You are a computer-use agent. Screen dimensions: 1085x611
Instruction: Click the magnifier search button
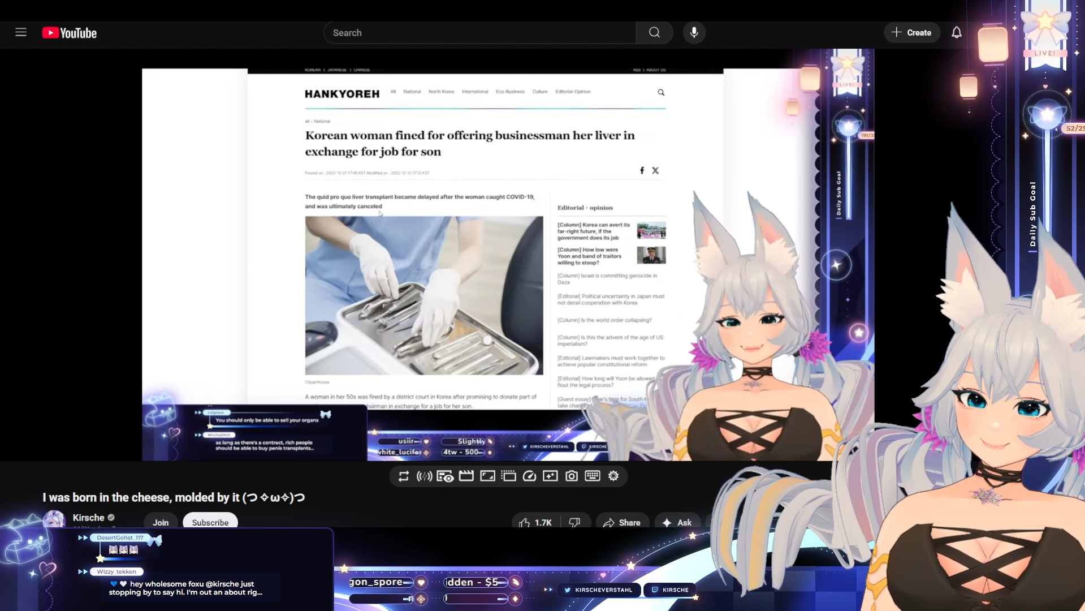(654, 33)
